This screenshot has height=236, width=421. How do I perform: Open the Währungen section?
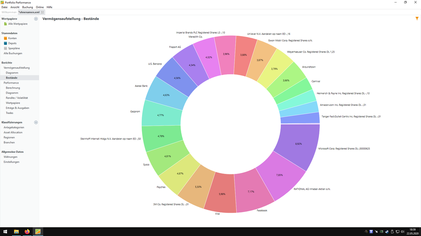click(x=11, y=157)
